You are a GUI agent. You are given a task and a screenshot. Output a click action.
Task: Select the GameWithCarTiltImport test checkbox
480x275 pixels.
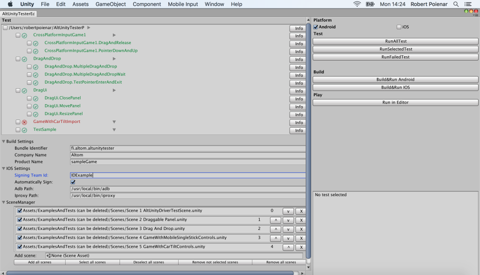click(18, 122)
